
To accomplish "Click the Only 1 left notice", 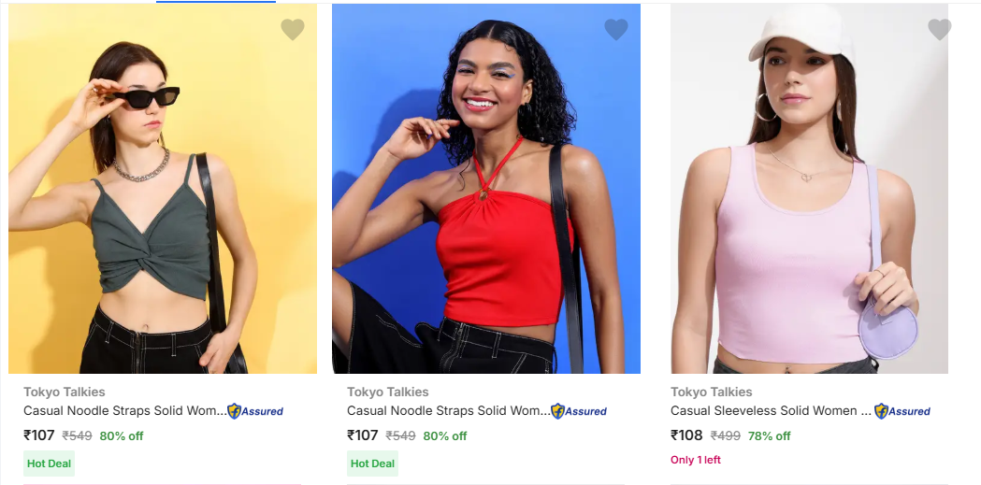I will click(x=696, y=460).
